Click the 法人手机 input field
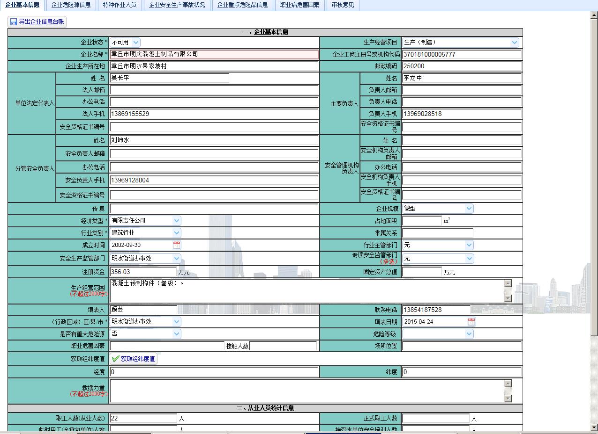This screenshot has width=598, height=434. [214, 114]
